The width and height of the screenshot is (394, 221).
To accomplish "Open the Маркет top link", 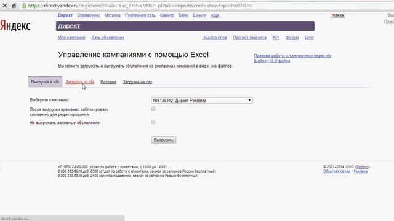I will 167,15.
